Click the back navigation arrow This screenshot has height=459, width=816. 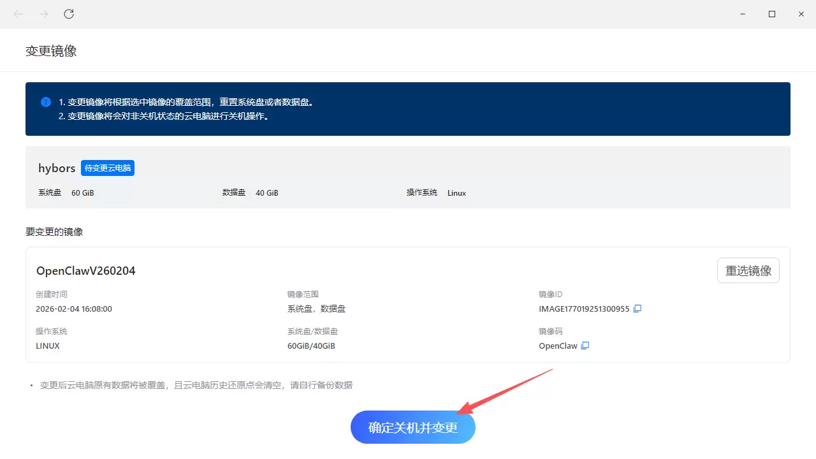18,13
